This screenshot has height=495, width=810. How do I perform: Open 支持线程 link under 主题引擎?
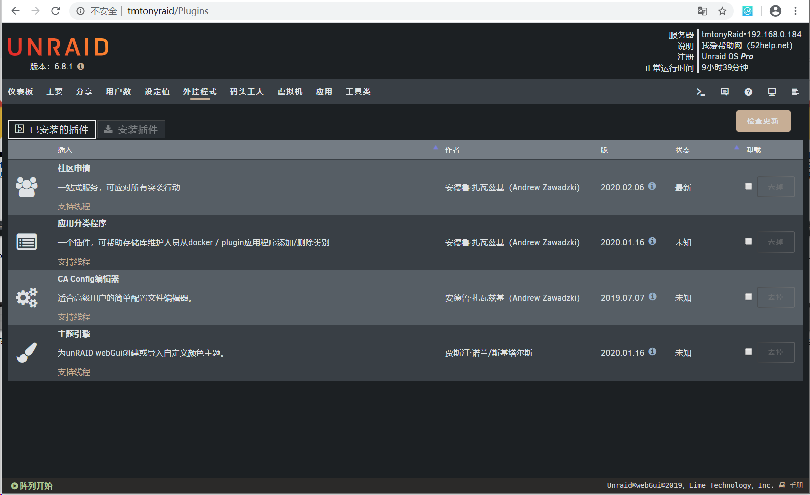pos(74,372)
